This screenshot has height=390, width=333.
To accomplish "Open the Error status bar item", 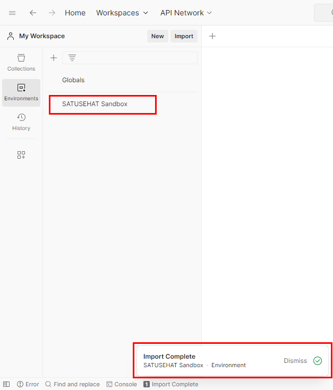I will tap(28, 384).
